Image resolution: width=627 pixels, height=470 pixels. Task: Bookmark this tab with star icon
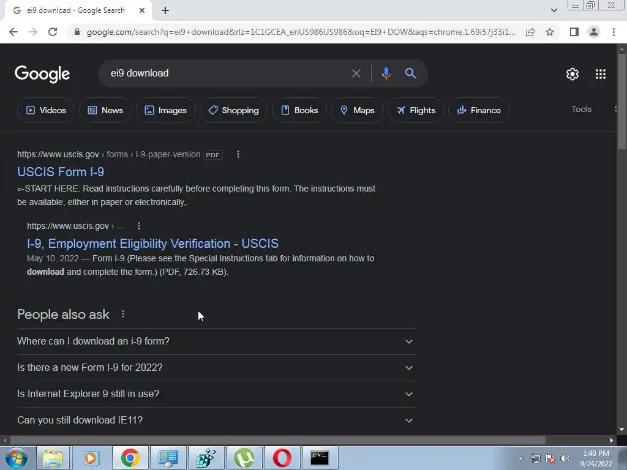(x=550, y=32)
